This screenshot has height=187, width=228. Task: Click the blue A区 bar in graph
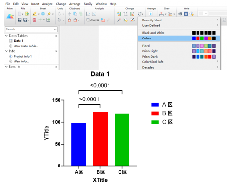79,144
